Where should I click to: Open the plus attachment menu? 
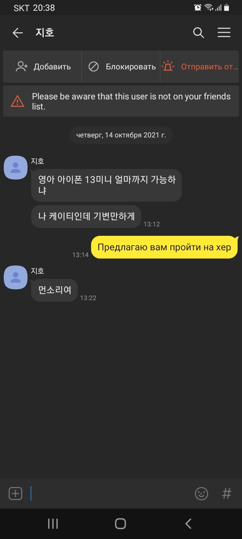pyautogui.click(x=15, y=494)
